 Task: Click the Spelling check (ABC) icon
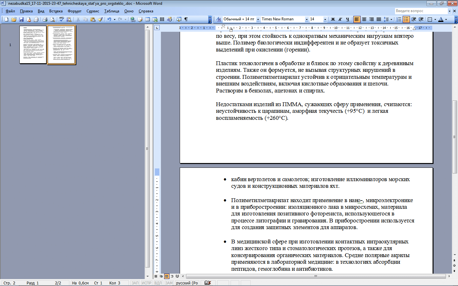pos(61,19)
